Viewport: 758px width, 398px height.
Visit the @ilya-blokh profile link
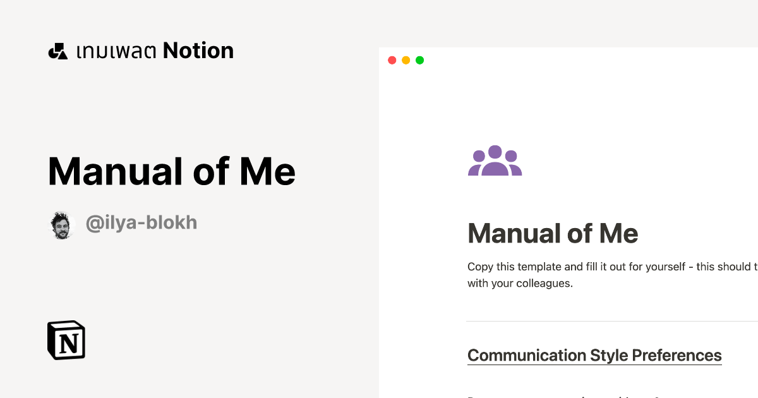tap(141, 222)
